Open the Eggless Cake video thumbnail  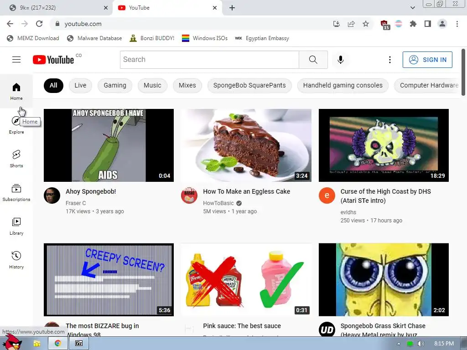246,145
